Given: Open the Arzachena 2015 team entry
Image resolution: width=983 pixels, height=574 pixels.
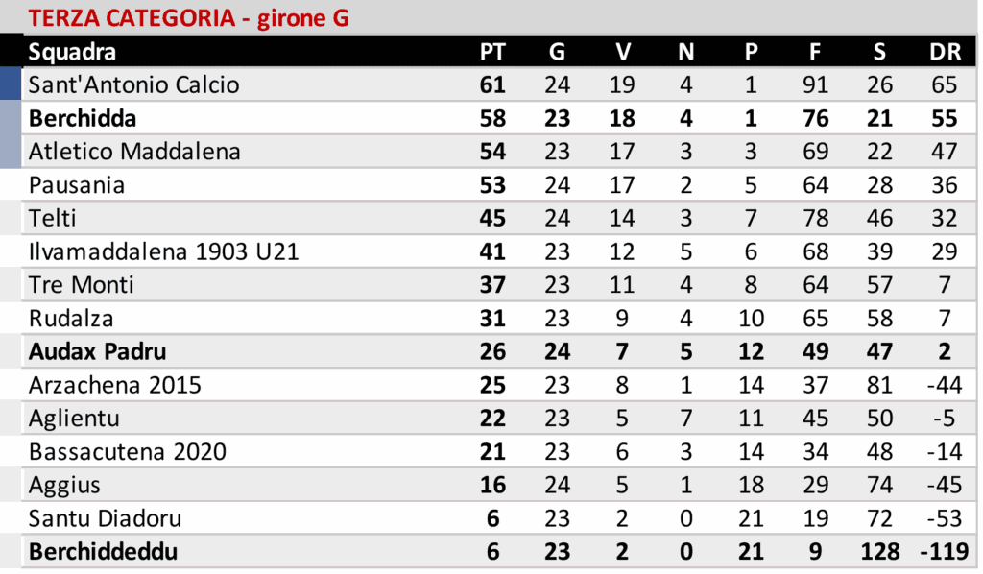Looking at the screenshot, I should (x=115, y=385).
